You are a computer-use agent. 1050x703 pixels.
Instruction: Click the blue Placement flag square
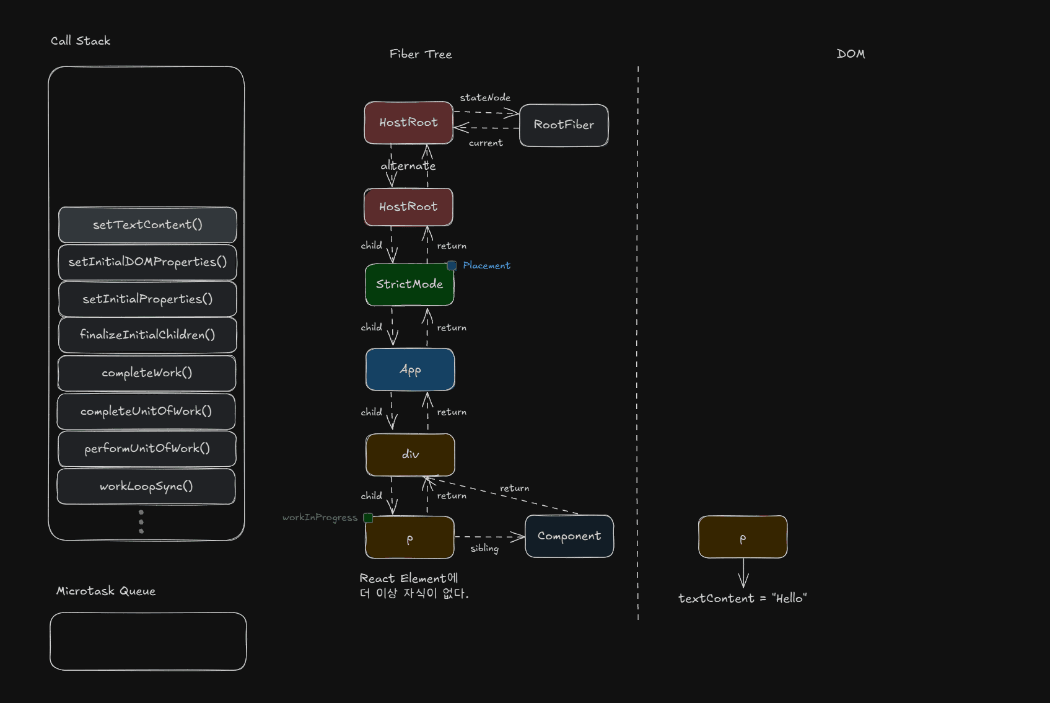coord(452,265)
